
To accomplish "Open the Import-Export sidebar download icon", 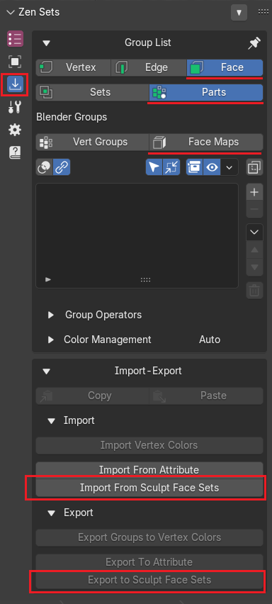I will click(x=15, y=84).
